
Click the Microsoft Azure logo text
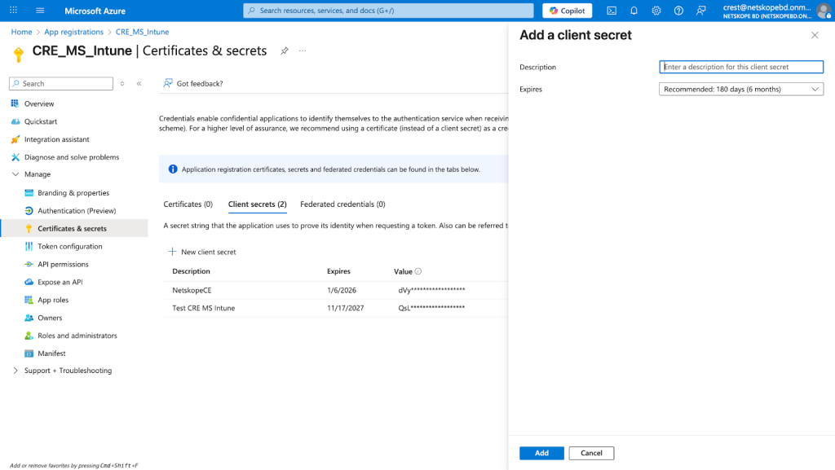click(x=95, y=11)
